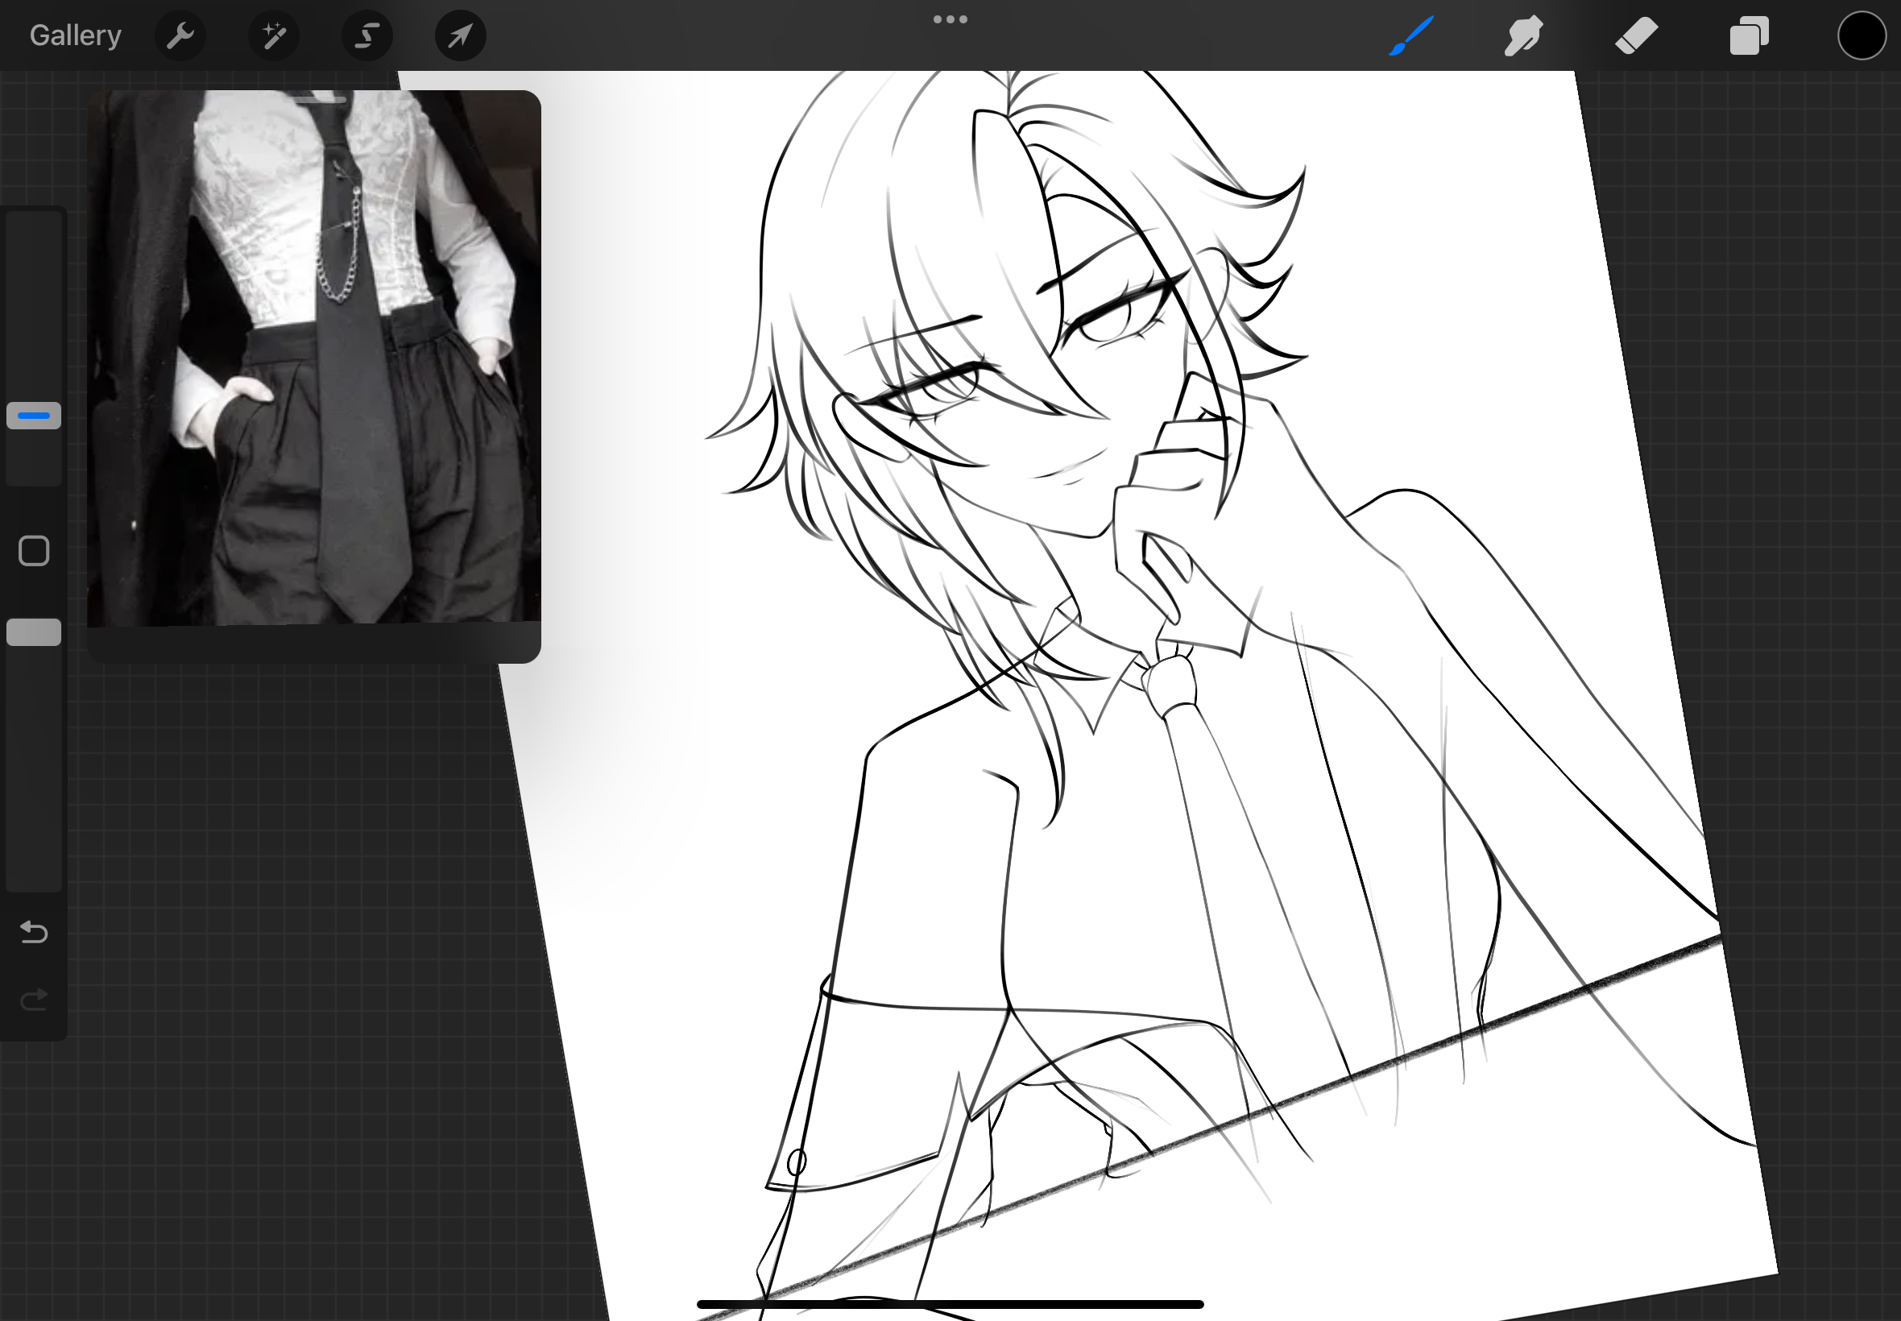The height and width of the screenshot is (1321, 1901).
Task: Open the Layers panel
Action: coord(1749,35)
